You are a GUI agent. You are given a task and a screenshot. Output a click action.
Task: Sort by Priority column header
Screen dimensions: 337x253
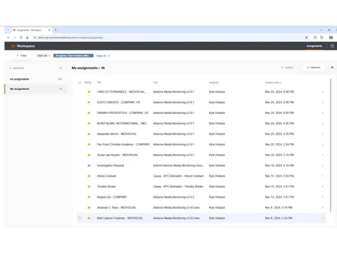click(x=88, y=82)
